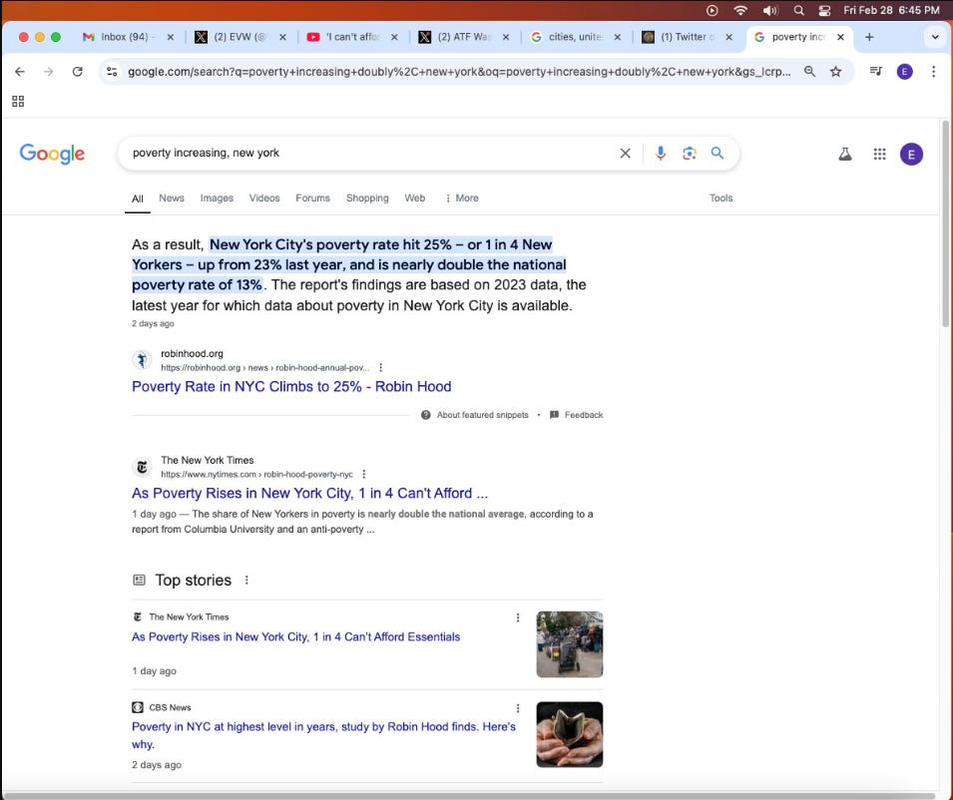Select the All results tab
The width and height of the screenshot is (953, 800).
click(138, 199)
